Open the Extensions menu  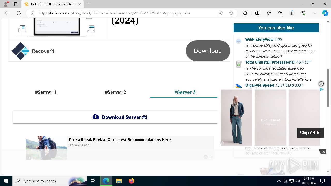tap(245, 13)
